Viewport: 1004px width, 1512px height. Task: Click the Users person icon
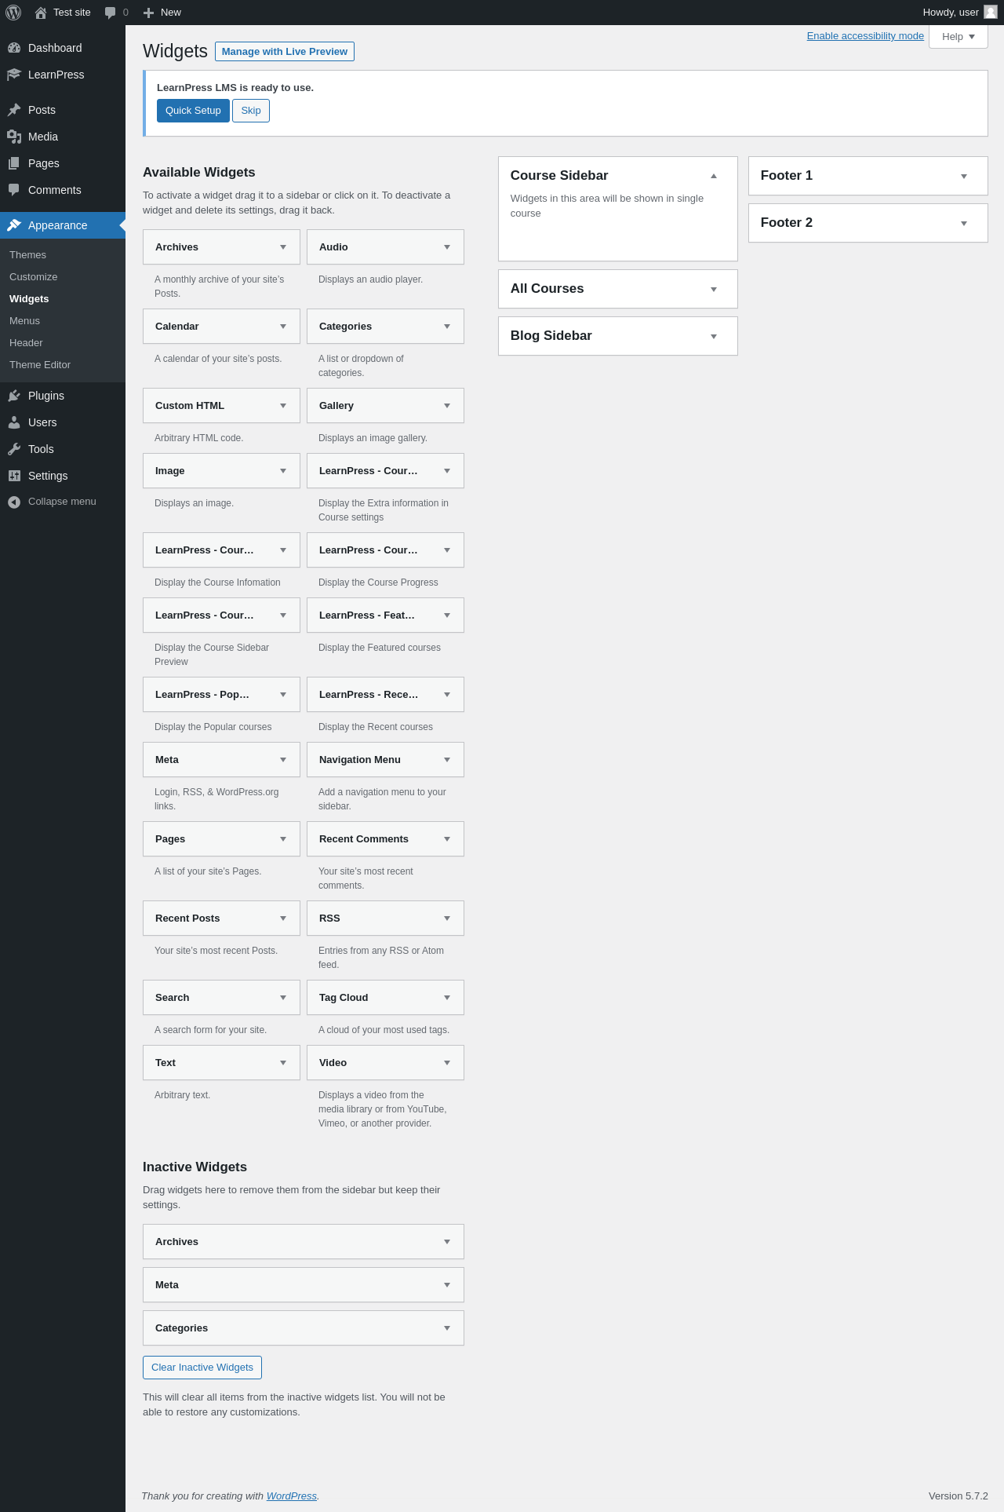coord(14,422)
